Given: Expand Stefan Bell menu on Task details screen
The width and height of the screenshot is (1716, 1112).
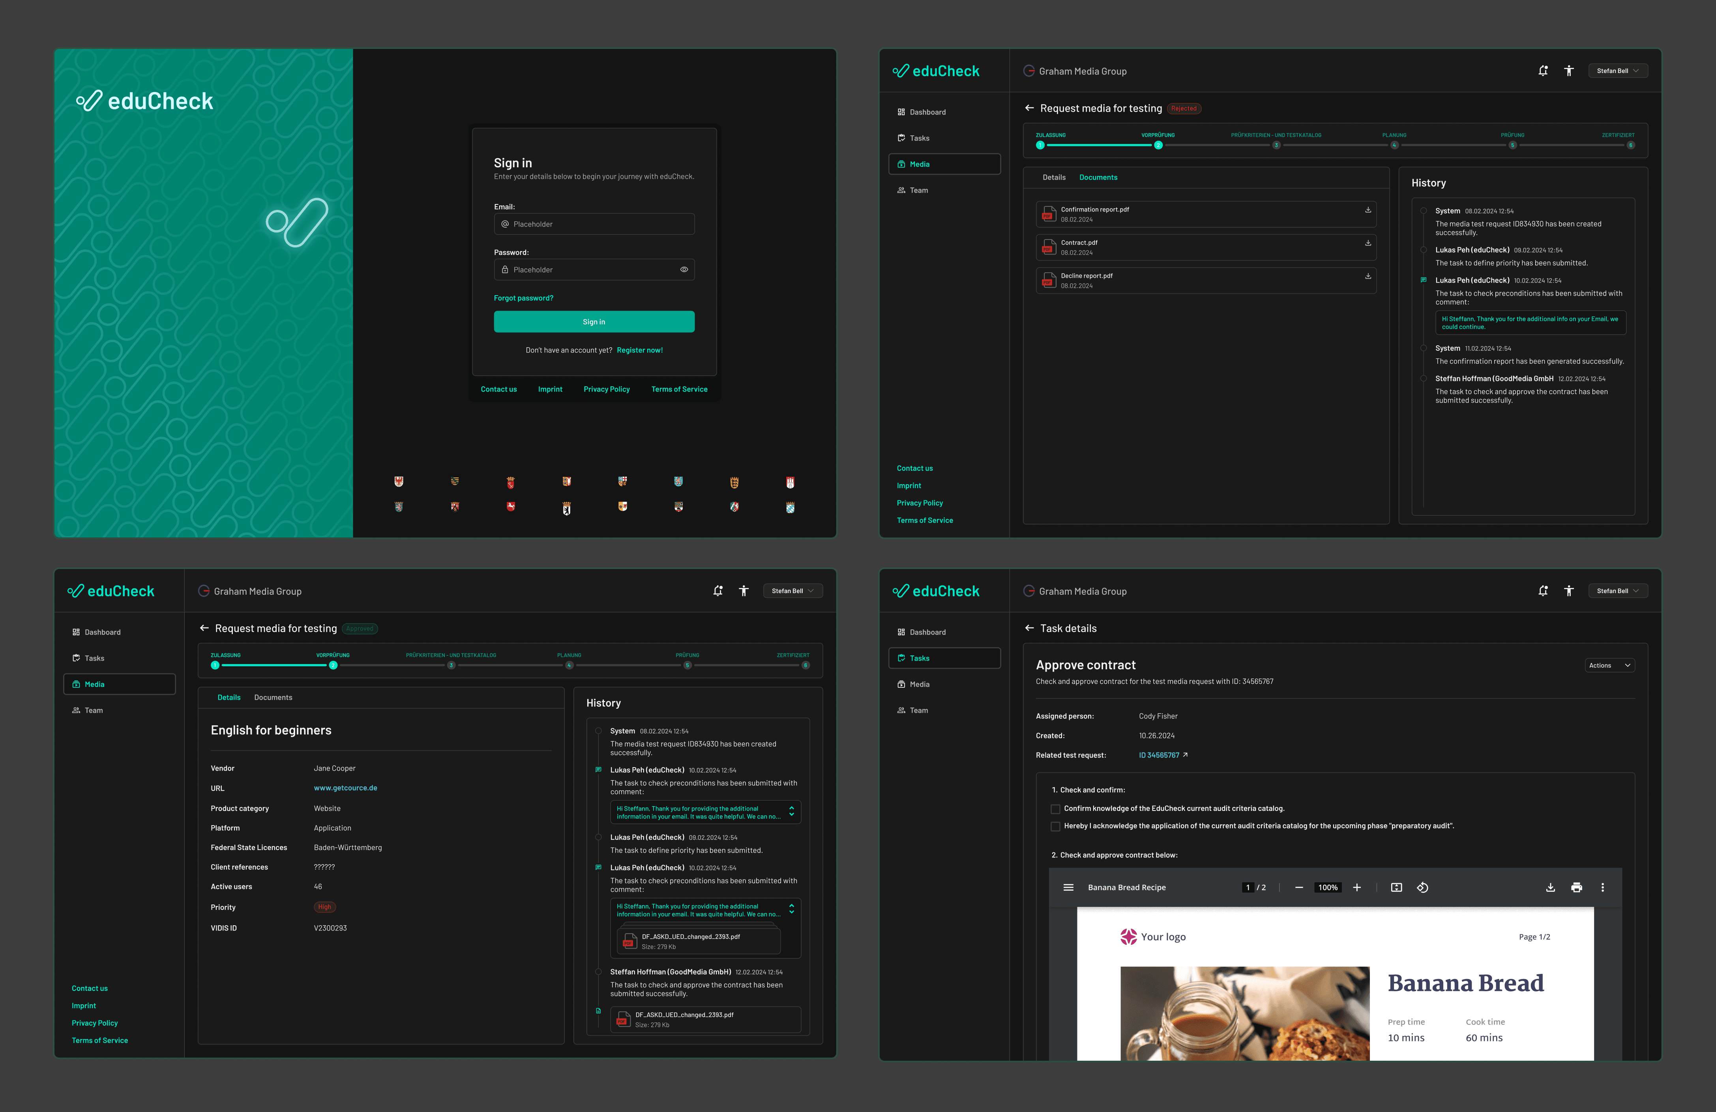Looking at the screenshot, I should coord(1617,591).
